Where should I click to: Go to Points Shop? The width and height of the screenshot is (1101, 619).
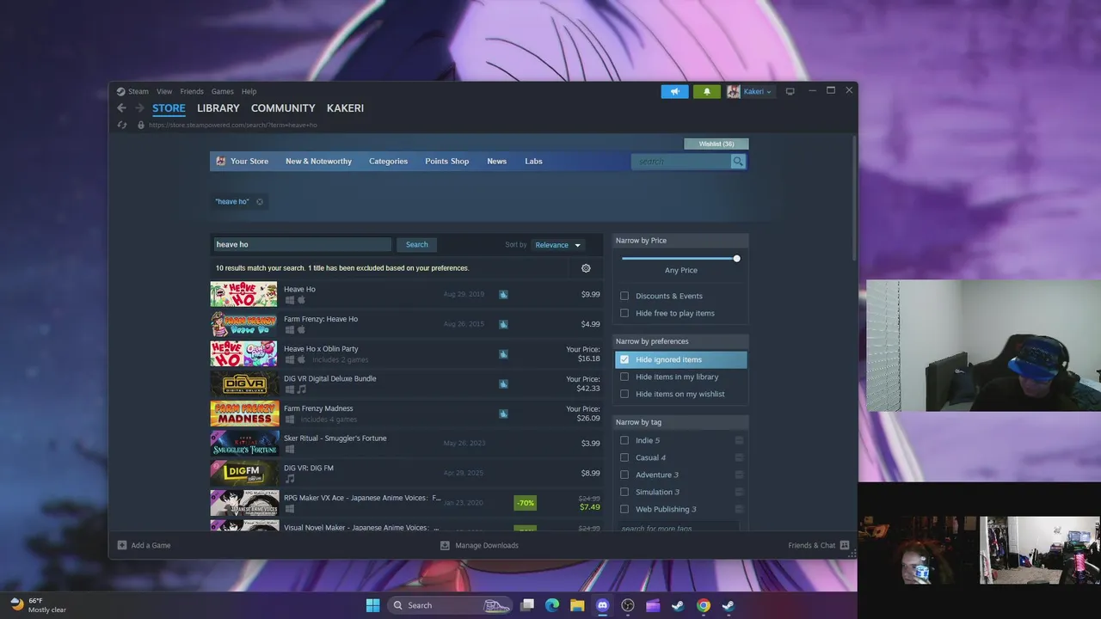click(x=447, y=162)
